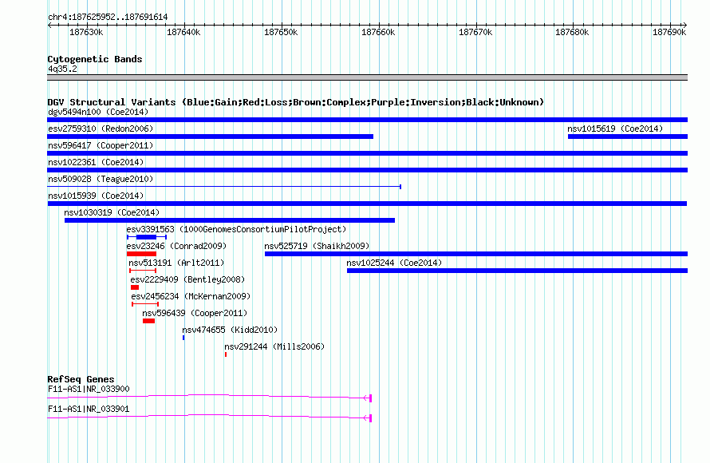Click the F11-AS1 NR_033900 magenta arrow end
710x463 pixels.
pos(368,398)
